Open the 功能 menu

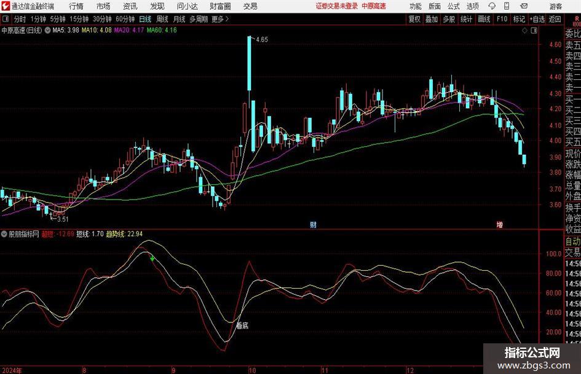[x=415, y=6]
